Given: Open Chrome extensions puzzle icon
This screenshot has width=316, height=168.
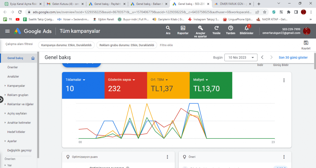Looking at the screenshot, I should click(289, 12).
